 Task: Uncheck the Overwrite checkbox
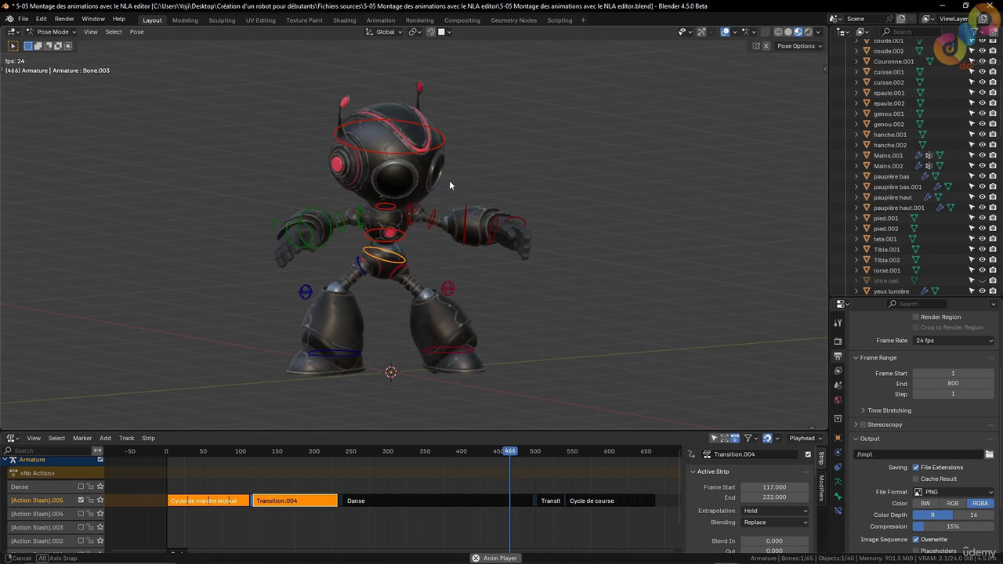(x=915, y=540)
